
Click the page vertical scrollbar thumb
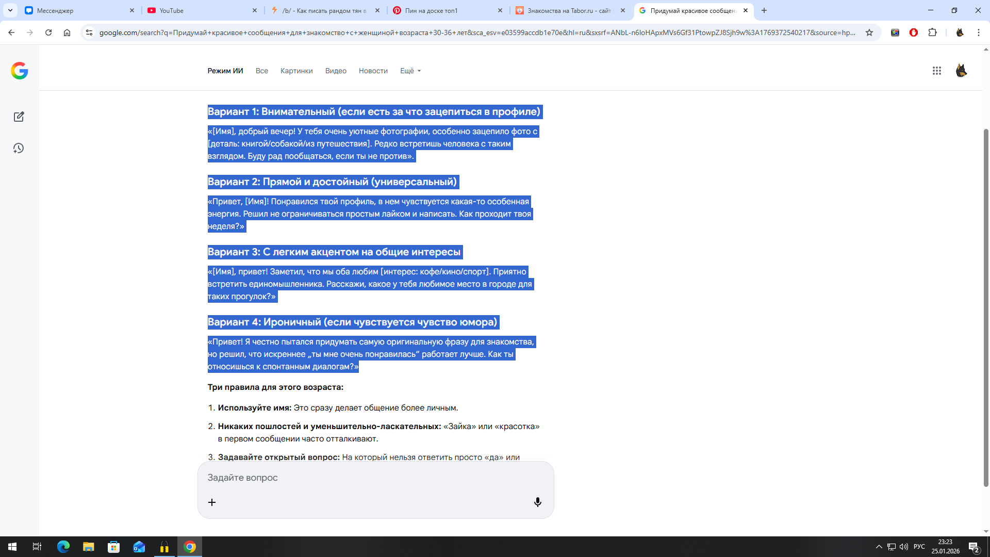point(986,307)
